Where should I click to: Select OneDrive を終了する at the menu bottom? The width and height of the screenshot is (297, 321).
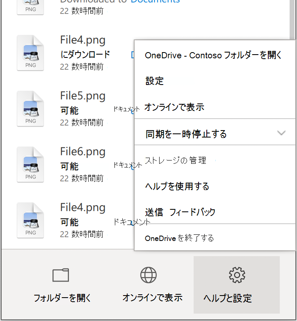pyautogui.click(x=215, y=238)
